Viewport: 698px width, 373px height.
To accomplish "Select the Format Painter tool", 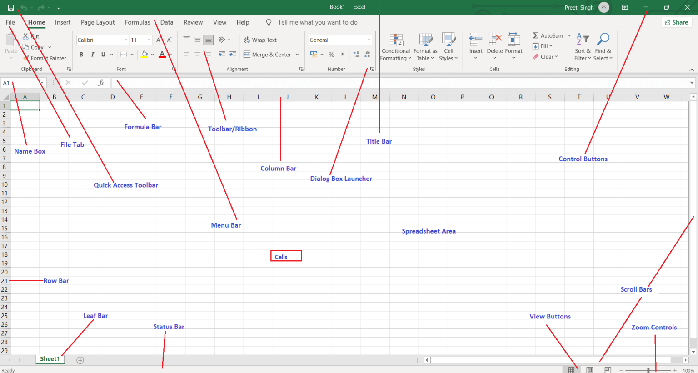I will pos(45,58).
